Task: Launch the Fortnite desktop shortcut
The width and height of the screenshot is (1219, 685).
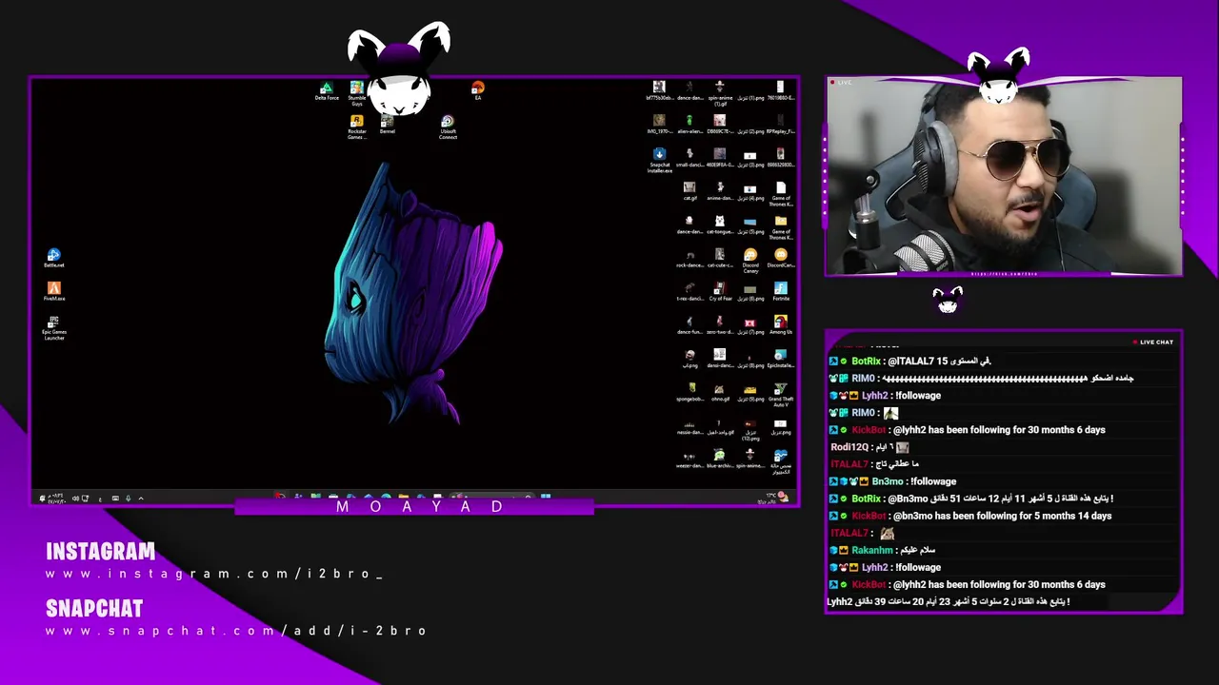Action: [x=781, y=291]
